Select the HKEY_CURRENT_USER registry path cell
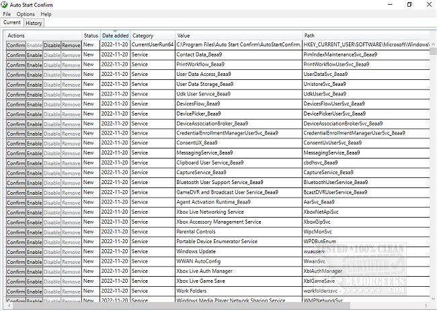 click(x=366, y=44)
